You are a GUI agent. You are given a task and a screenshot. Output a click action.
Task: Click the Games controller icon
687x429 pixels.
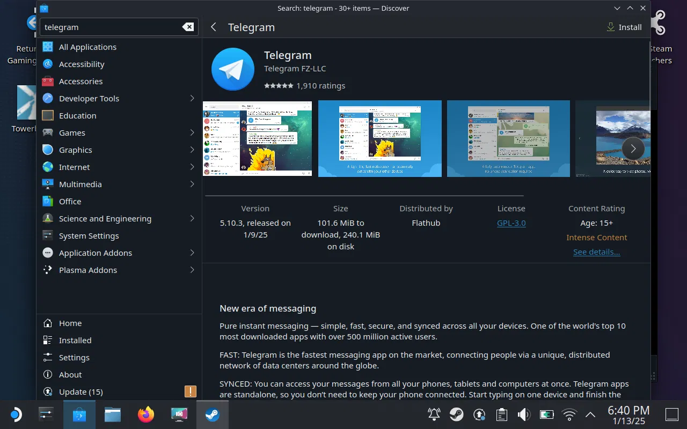48,133
